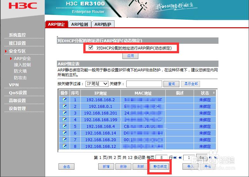
Task: Click the edit icon for 192.168.0.1
Action: pos(64,106)
